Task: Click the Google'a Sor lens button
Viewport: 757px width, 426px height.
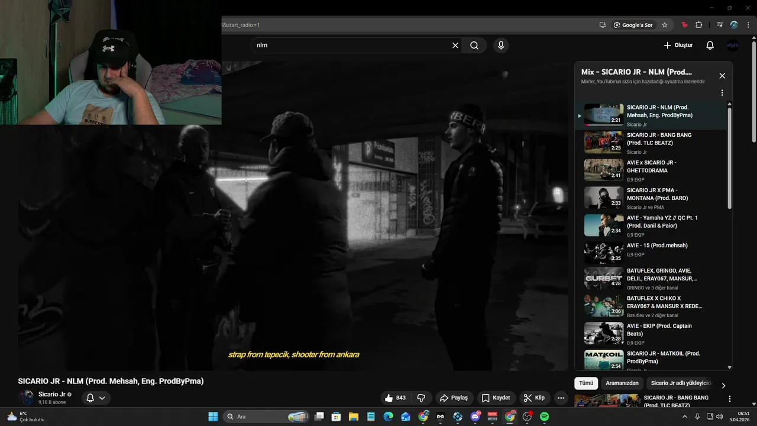Action: pos(633,25)
